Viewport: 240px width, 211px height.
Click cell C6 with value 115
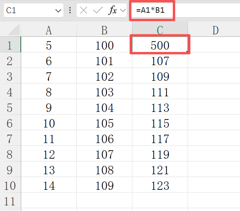pos(160,123)
